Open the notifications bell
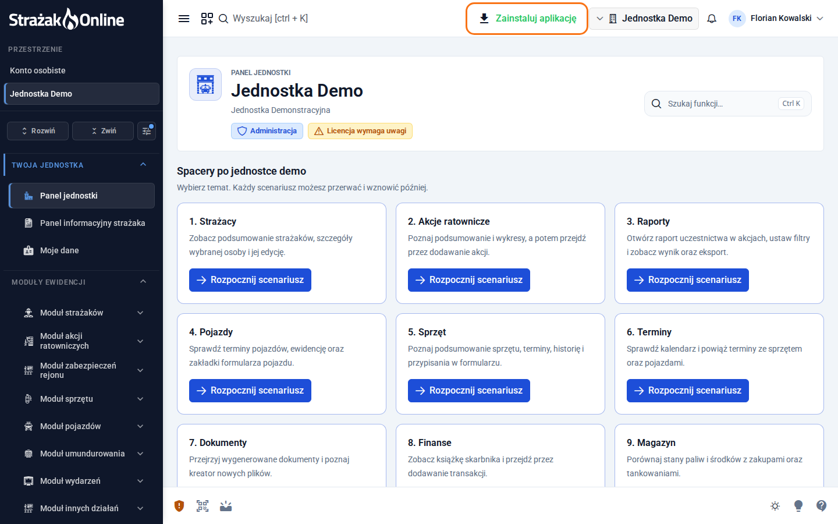The width and height of the screenshot is (838, 524). (712, 19)
